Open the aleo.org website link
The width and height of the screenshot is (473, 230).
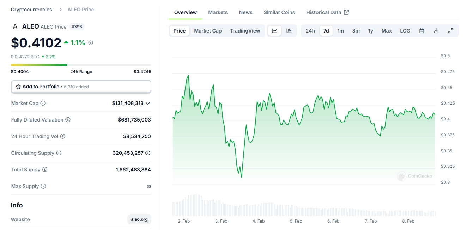click(139, 219)
